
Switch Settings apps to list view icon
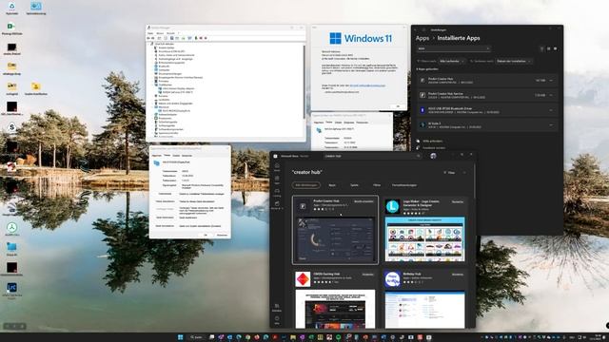tap(541, 48)
